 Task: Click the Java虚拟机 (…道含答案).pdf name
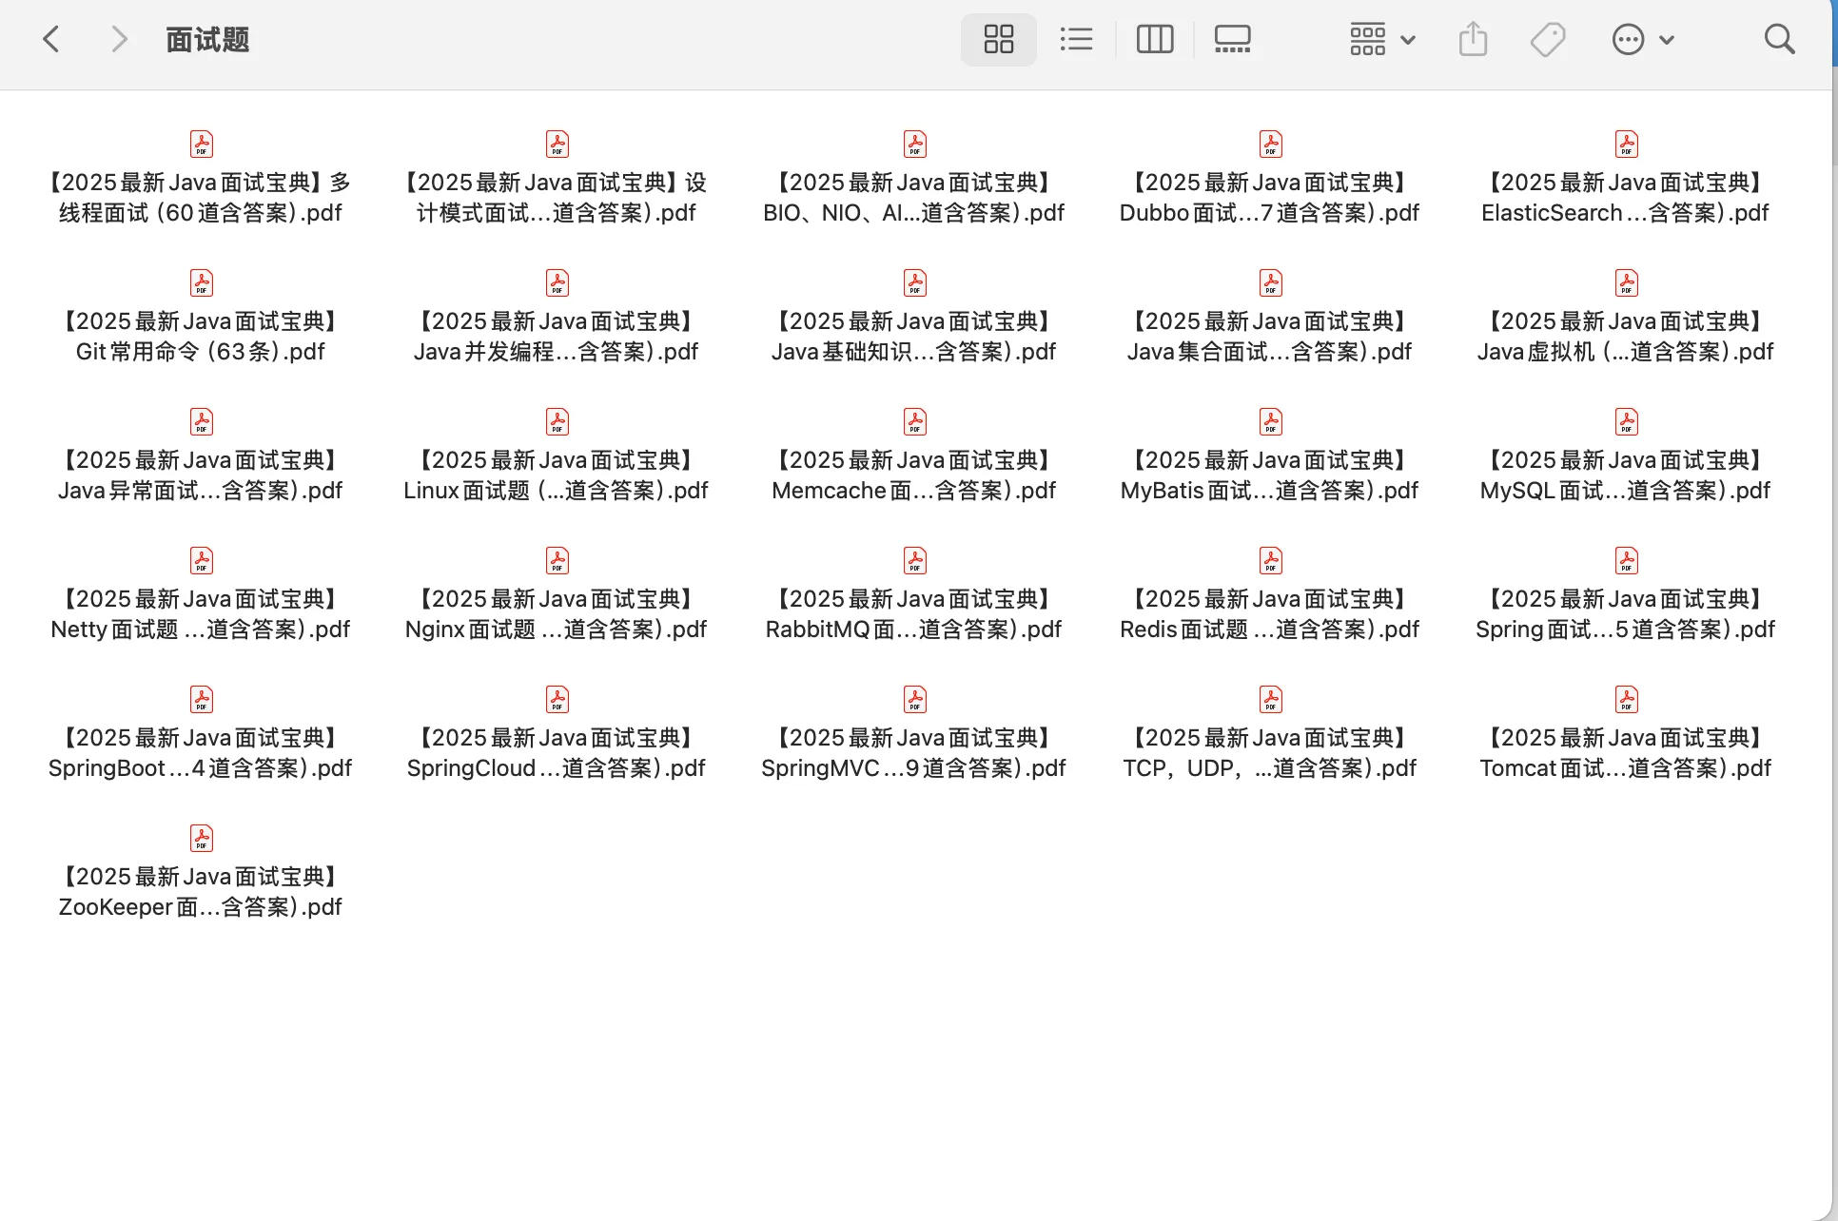pos(1626,336)
